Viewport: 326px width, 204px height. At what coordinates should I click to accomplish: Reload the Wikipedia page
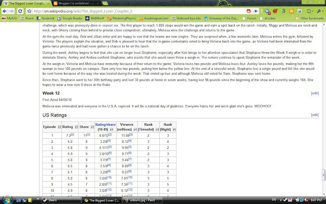20,11
